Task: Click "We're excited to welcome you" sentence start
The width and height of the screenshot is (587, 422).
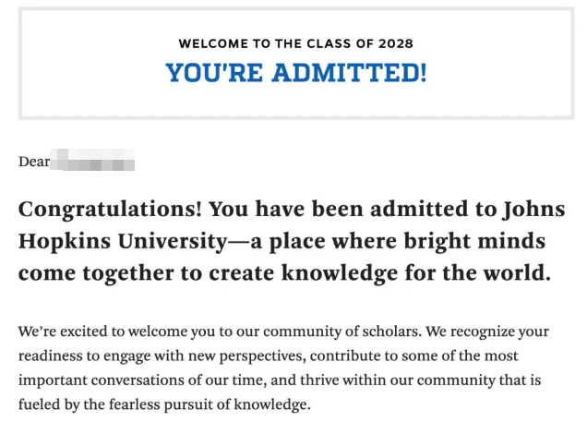Action: (x=111, y=332)
